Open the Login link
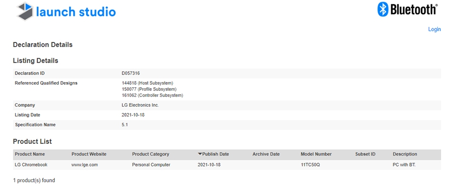The height and width of the screenshot is (194, 457). pos(434,29)
